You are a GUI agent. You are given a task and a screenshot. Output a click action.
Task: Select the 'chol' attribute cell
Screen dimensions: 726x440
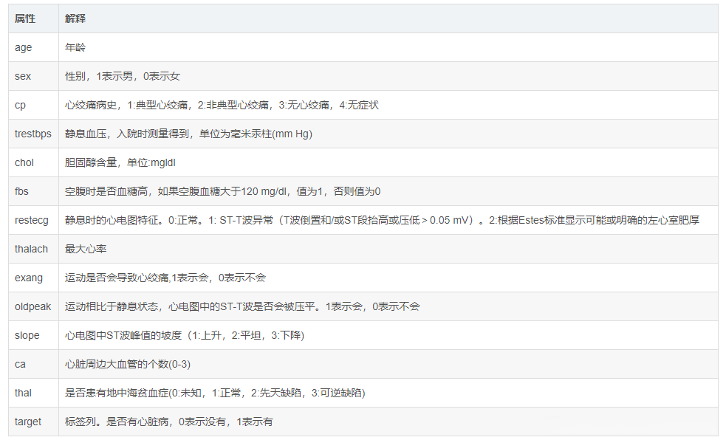click(x=33, y=162)
